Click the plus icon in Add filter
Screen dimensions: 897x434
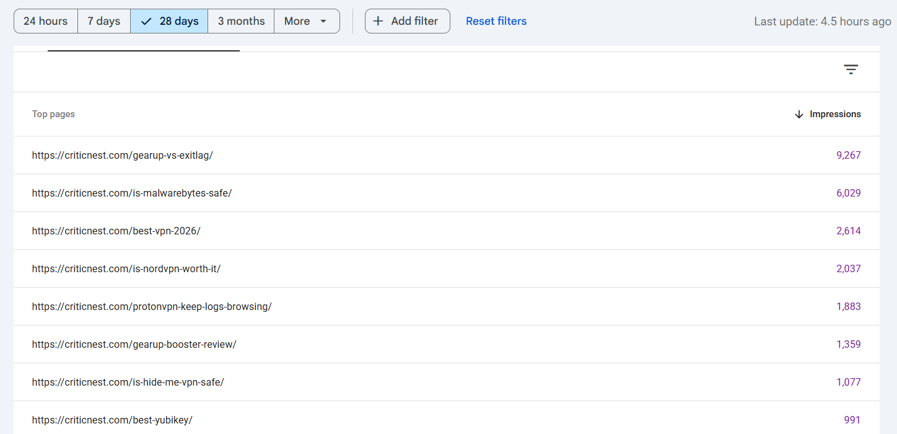pos(378,21)
